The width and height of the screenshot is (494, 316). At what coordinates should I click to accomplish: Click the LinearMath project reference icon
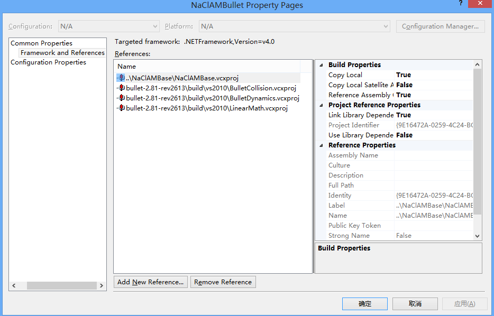(121, 108)
